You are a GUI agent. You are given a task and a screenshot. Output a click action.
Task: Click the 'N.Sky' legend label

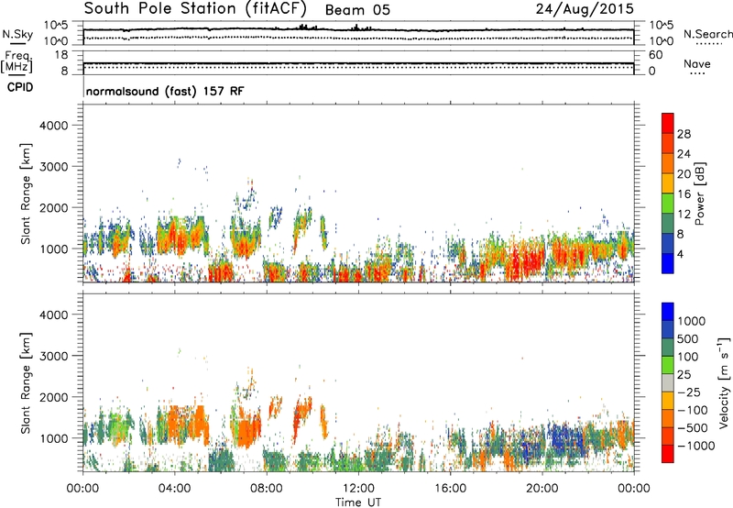[17, 34]
